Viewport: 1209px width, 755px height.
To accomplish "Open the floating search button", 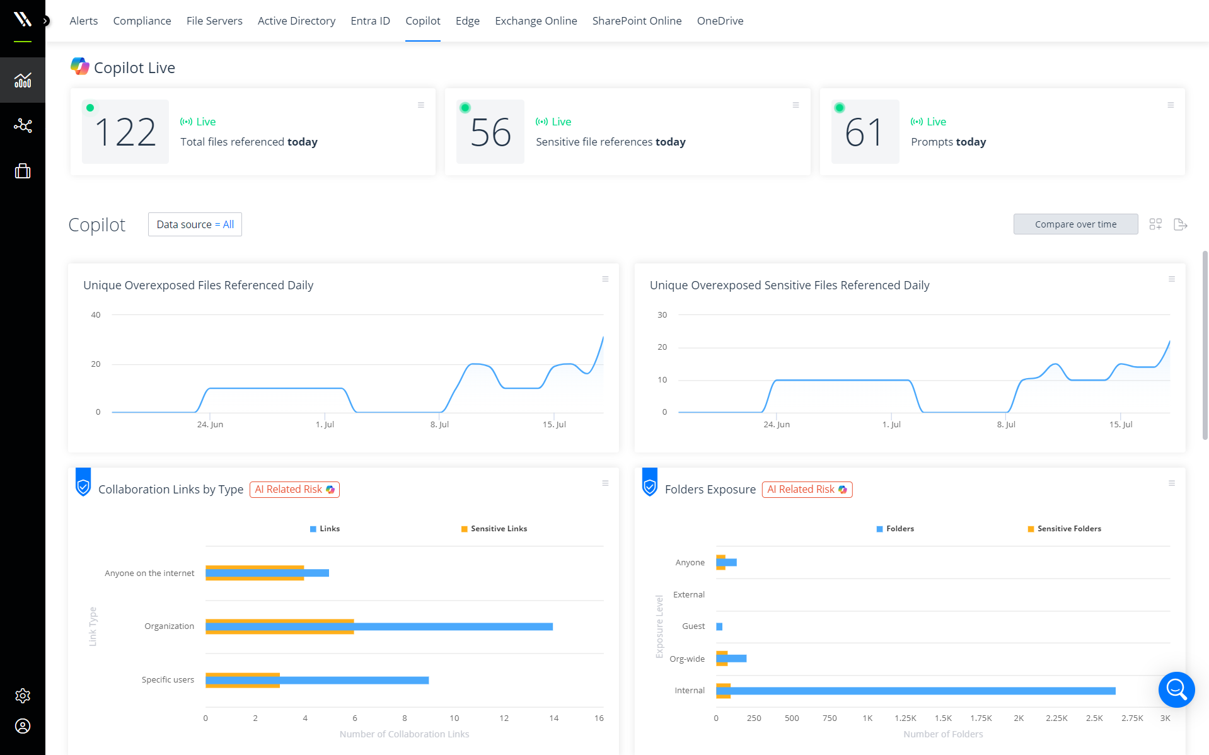I will pyautogui.click(x=1176, y=689).
